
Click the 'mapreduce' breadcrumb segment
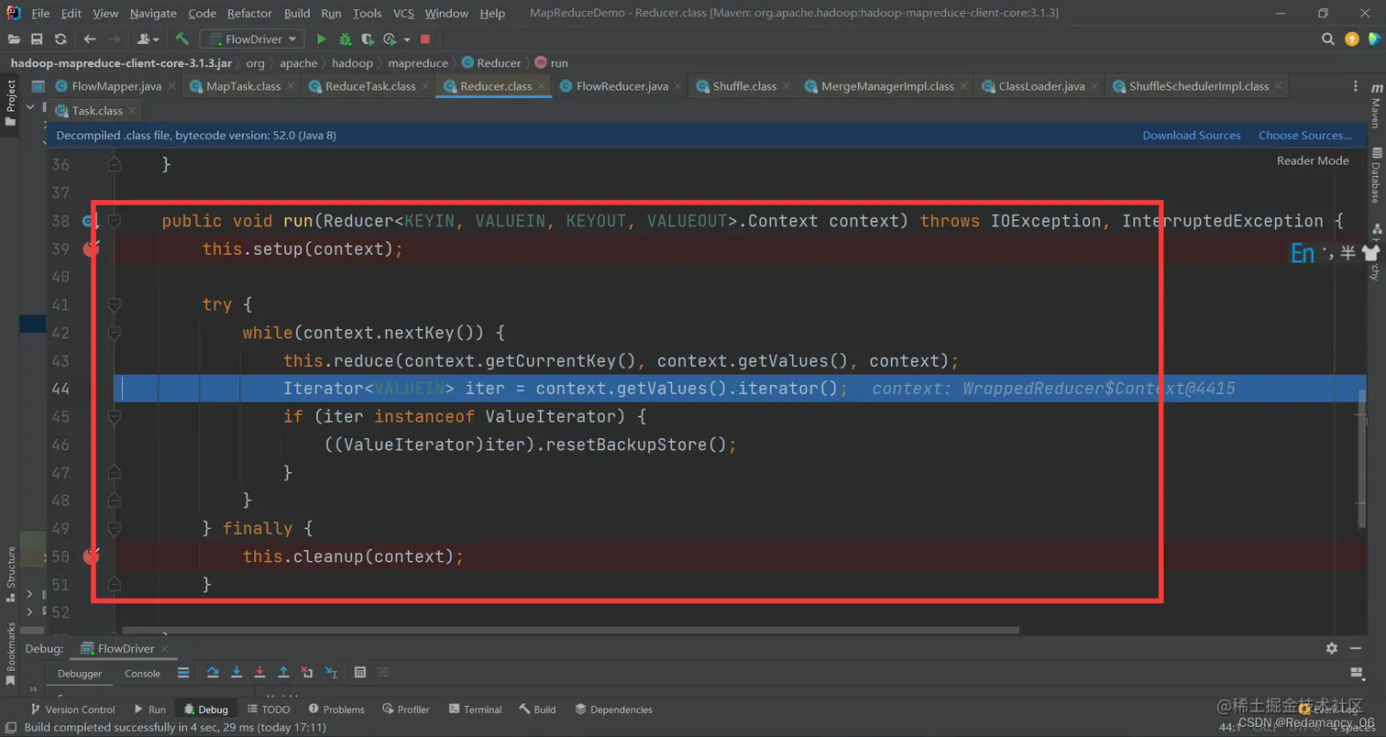(x=418, y=63)
